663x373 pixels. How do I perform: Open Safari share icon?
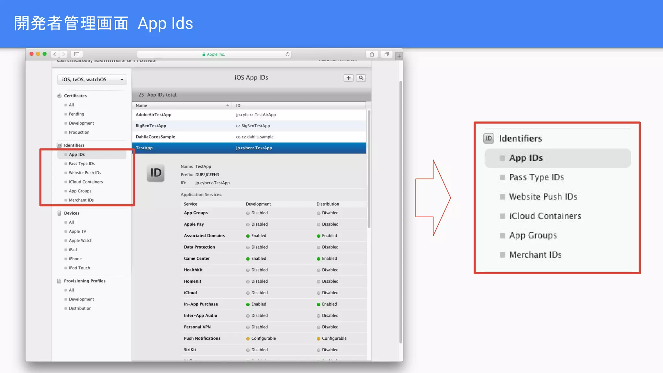click(x=372, y=54)
